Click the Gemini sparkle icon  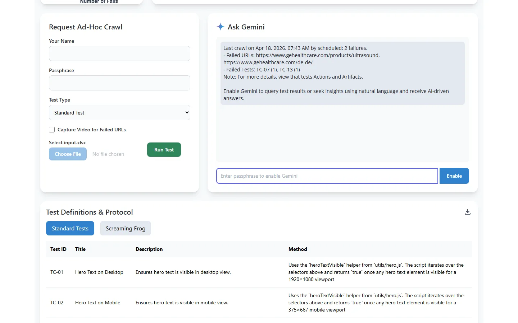point(220,27)
